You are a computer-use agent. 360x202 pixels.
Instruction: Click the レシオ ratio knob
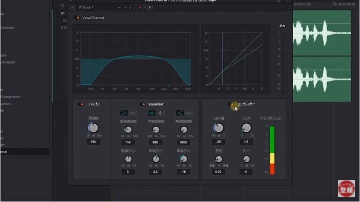(246, 128)
